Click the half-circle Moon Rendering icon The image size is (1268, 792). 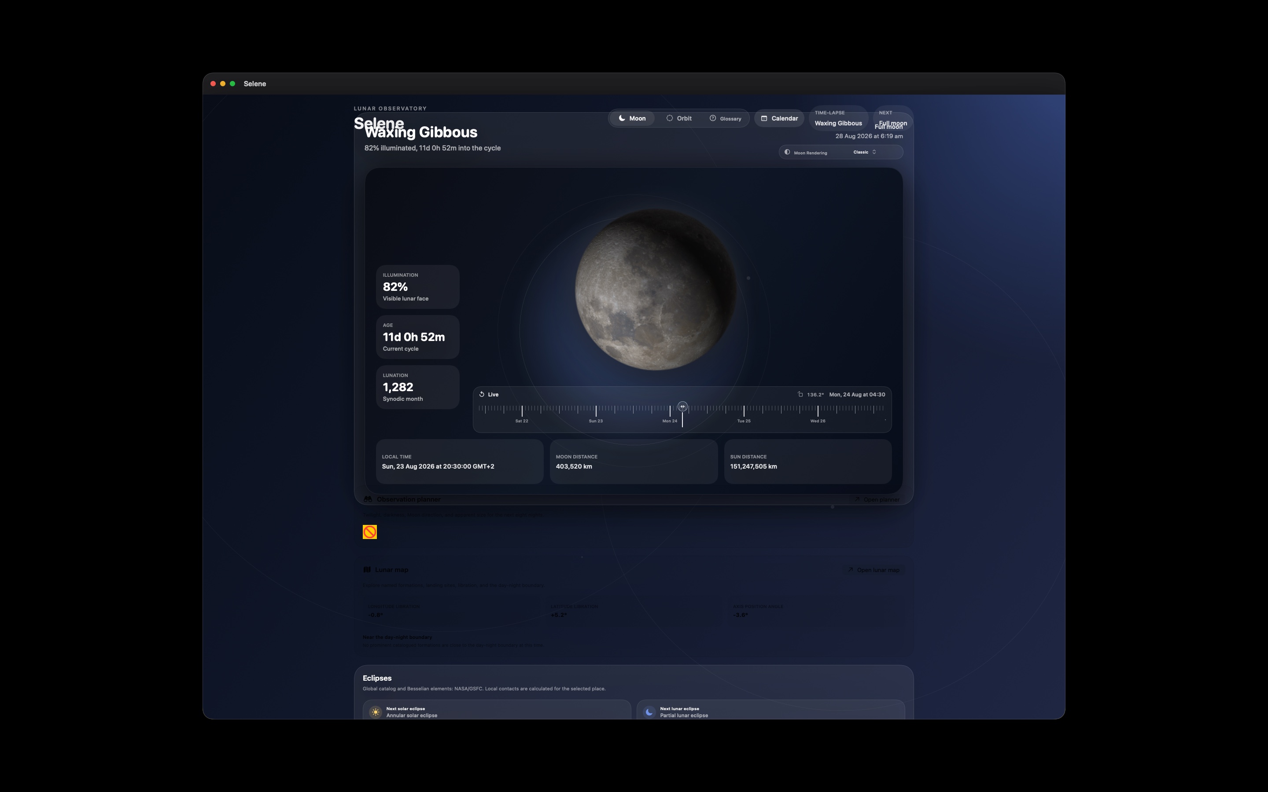coord(787,152)
